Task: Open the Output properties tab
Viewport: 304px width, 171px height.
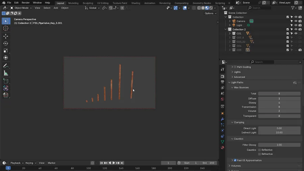Action: (x=222, y=82)
